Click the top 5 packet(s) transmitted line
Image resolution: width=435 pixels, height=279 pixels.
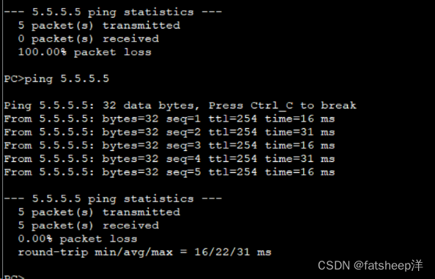point(99,25)
